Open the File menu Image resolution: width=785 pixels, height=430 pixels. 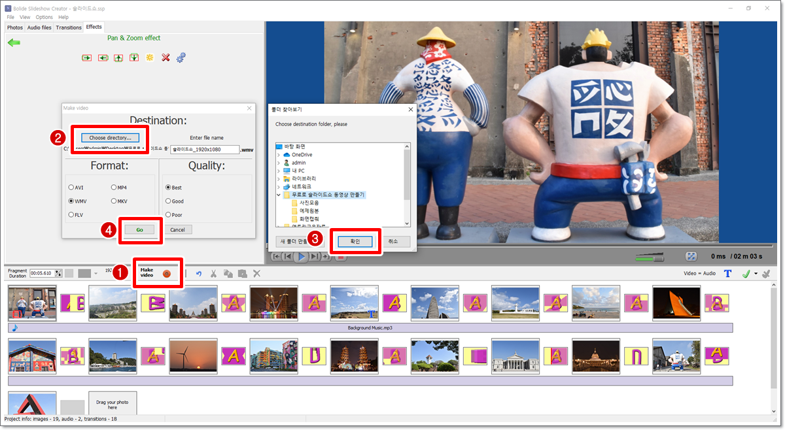click(10, 17)
